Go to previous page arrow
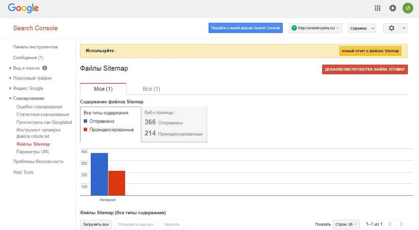The width and height of the screenshot is (419, 230). (391, 224)
